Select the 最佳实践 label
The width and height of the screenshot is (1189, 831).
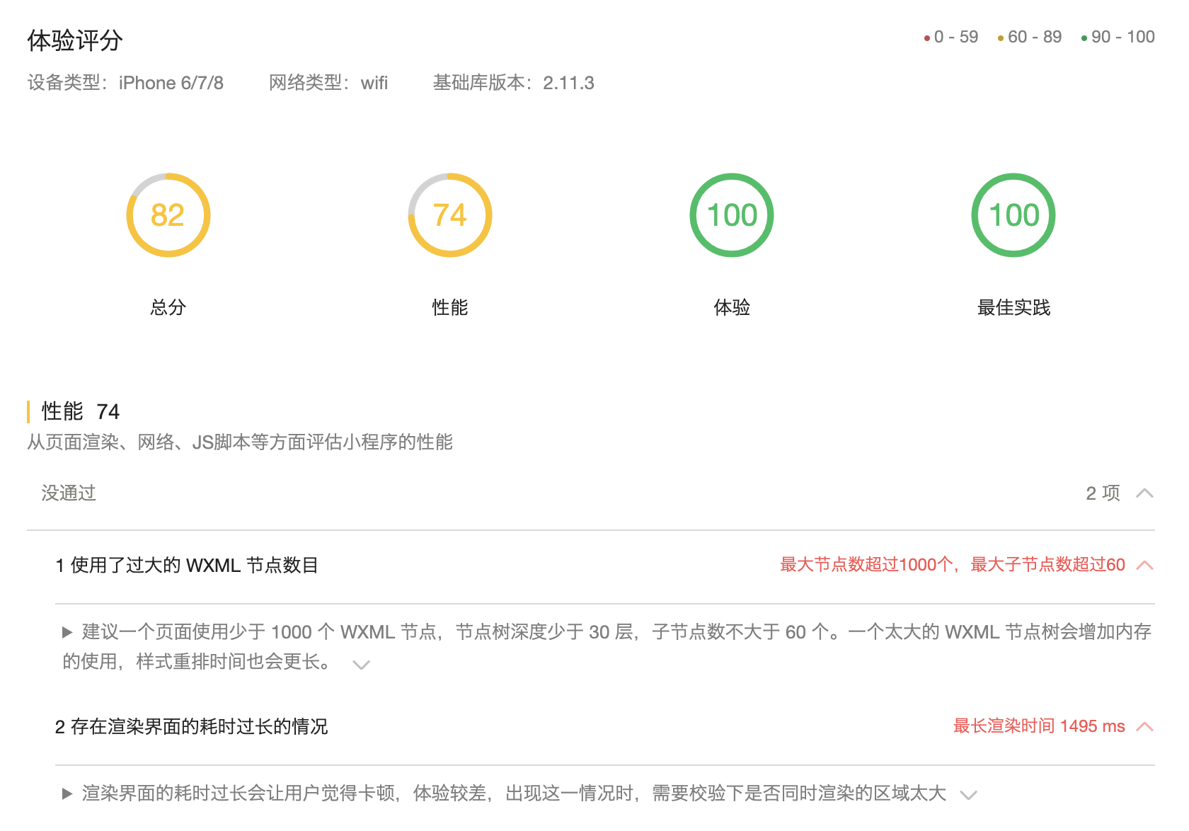pos(1013,307)
